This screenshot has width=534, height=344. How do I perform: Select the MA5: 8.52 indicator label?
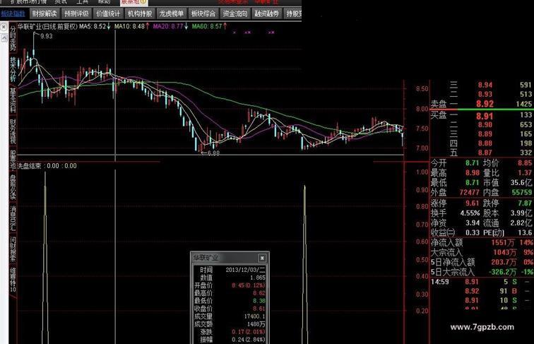coord(95,26)
